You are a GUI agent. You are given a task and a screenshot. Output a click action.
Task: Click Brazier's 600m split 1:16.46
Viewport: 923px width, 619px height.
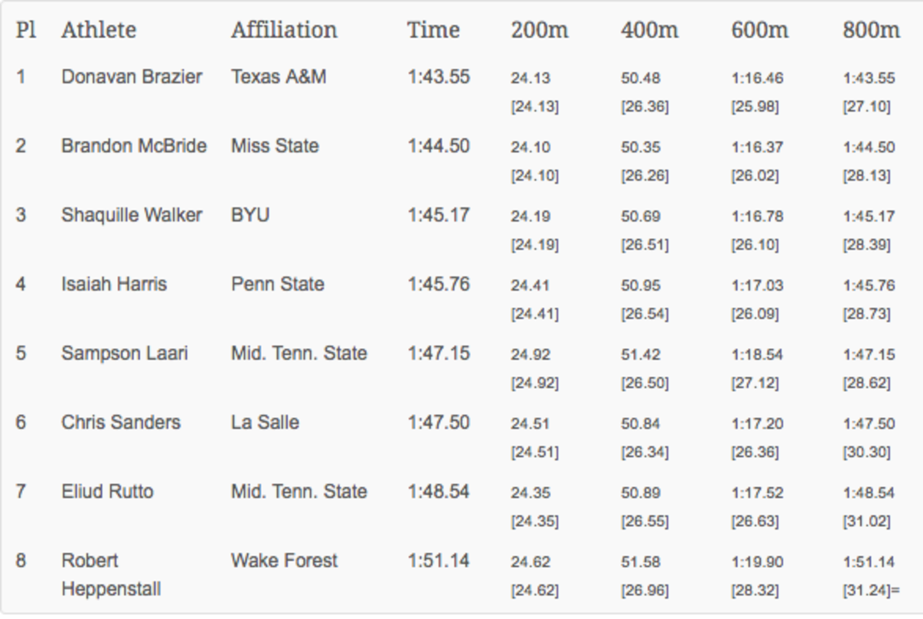coord(757,78)
